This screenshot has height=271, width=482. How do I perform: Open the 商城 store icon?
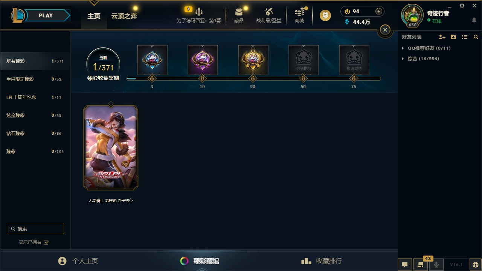299,12
